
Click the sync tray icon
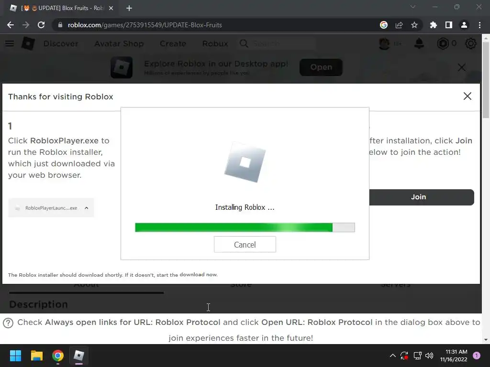(x=404, y=356)
